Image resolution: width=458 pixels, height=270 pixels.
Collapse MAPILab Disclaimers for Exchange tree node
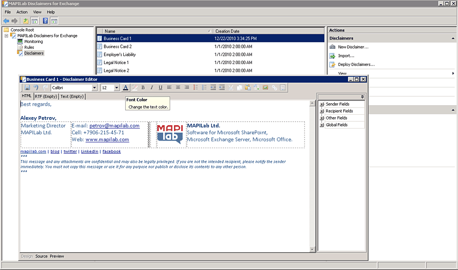[x=6, y=36]
